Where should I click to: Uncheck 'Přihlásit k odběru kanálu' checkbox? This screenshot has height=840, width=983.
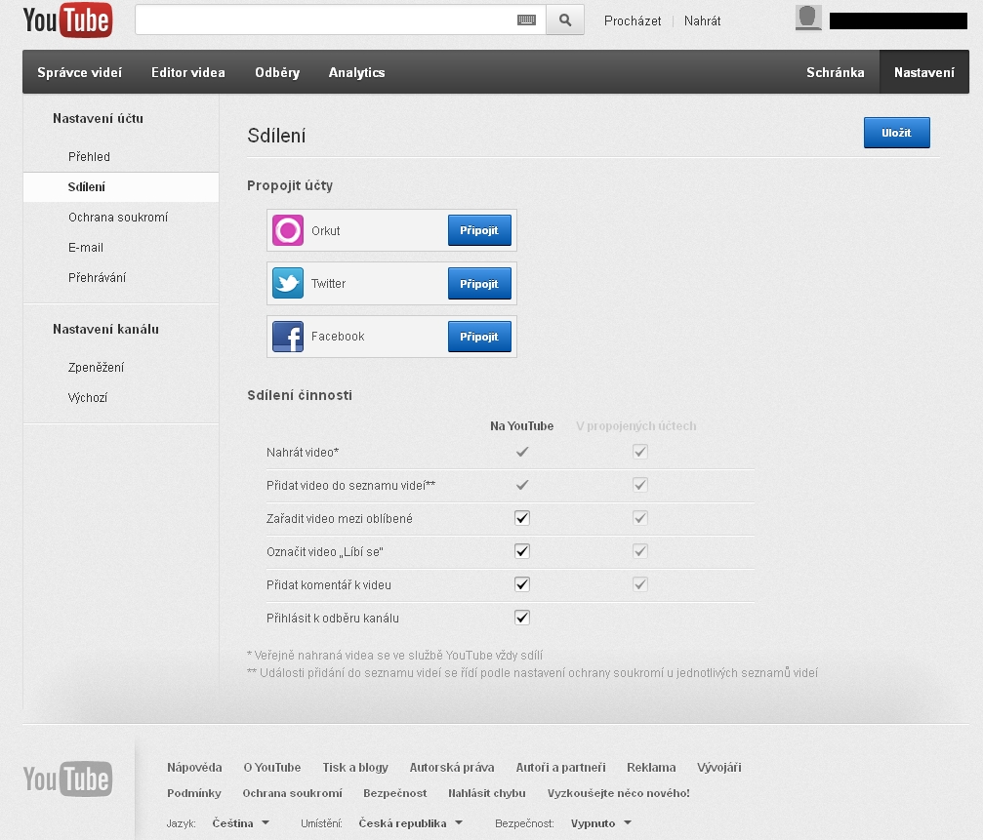click(x=522, y=618)
